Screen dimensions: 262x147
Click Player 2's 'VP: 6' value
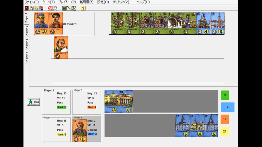(x=90, y=98)
